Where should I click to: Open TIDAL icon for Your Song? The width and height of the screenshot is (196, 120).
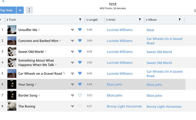pos(72,84)
